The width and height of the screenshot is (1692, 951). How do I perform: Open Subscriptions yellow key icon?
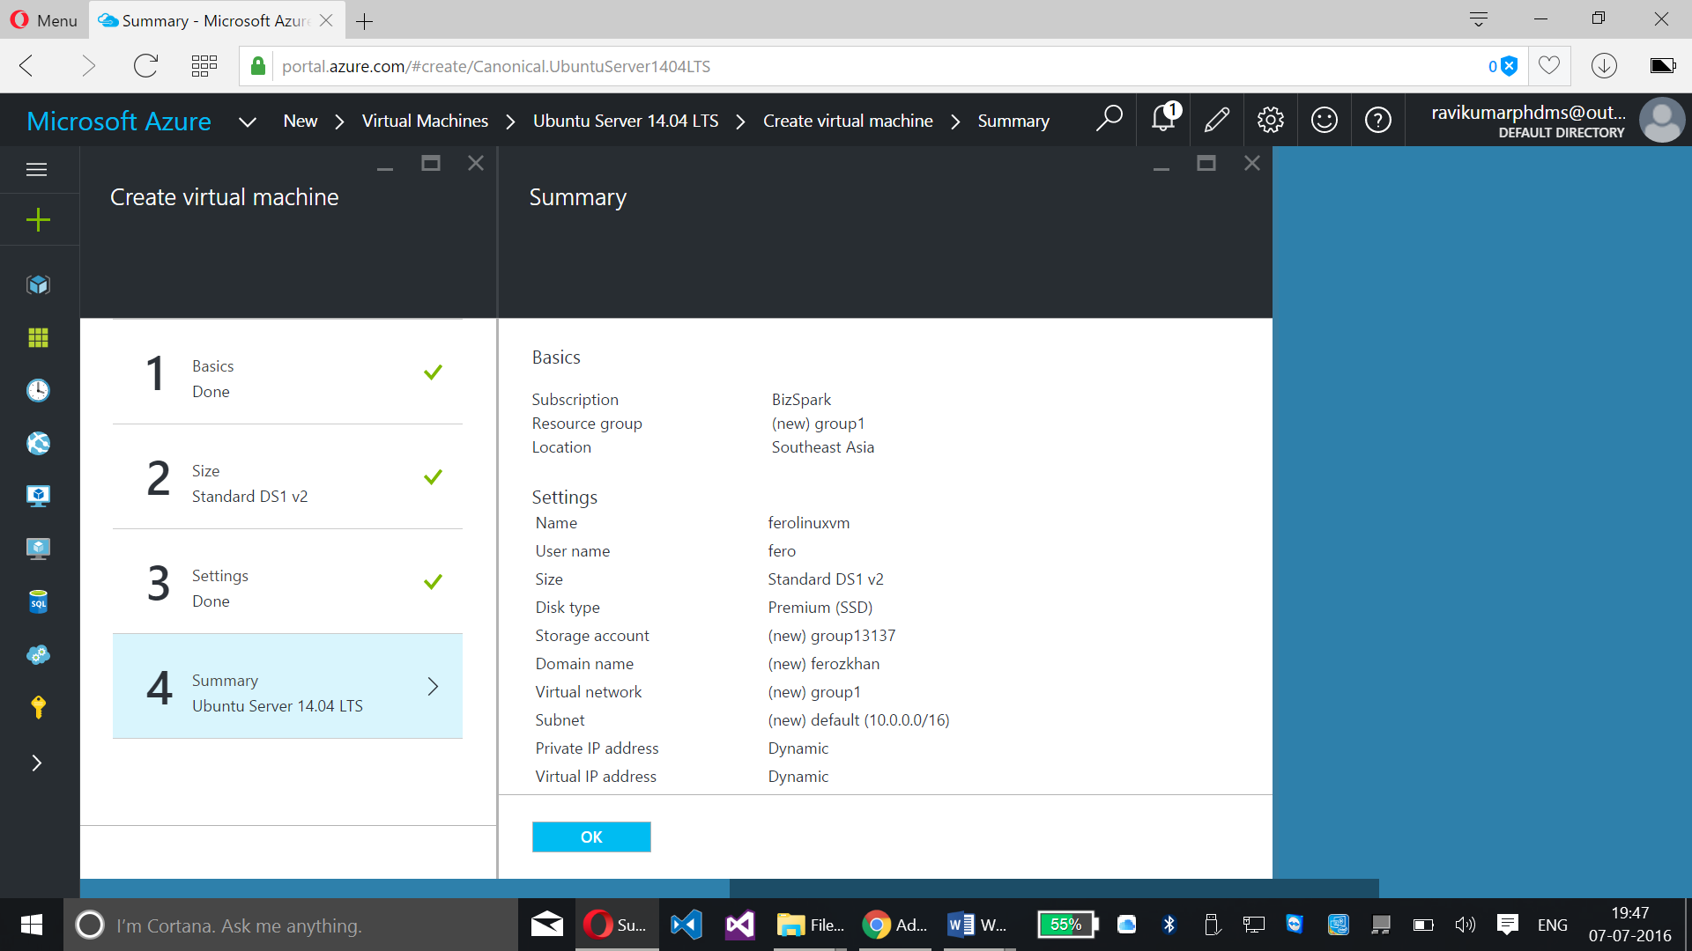point(38,707)
